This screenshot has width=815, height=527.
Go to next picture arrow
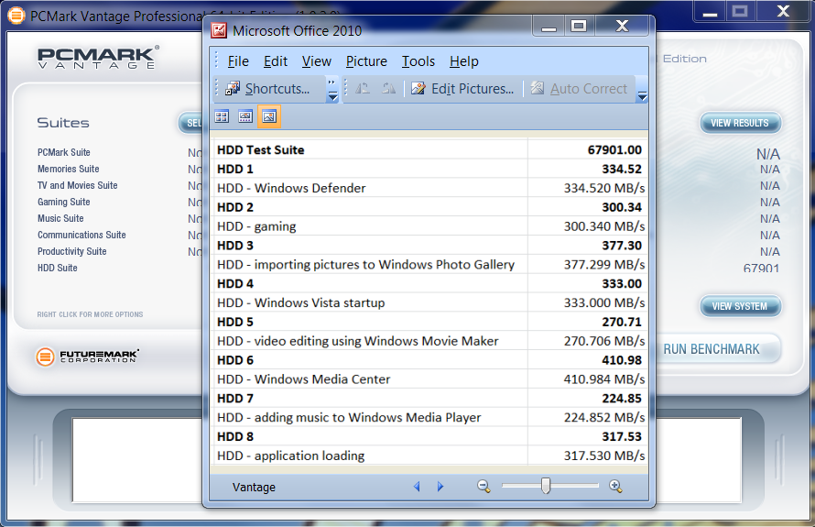click(x=440, y=487)
